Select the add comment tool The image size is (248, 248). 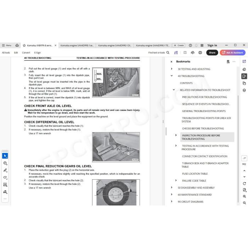click(5, 163)
